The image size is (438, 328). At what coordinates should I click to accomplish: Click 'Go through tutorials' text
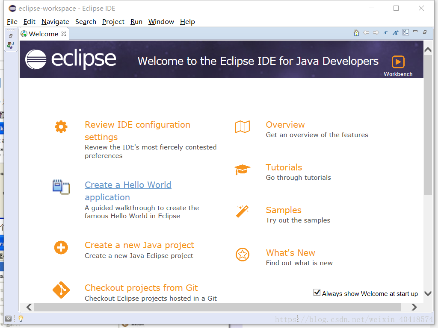coord(298,178)
